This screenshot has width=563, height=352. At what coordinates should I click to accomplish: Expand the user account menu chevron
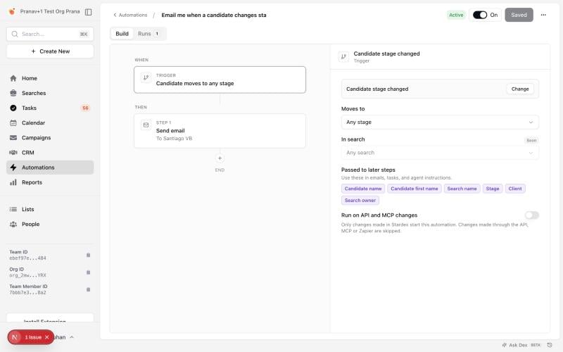pyautogui.click(x=72, y=337)
